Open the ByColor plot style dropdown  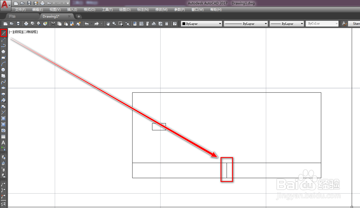[x=322, y=24]
